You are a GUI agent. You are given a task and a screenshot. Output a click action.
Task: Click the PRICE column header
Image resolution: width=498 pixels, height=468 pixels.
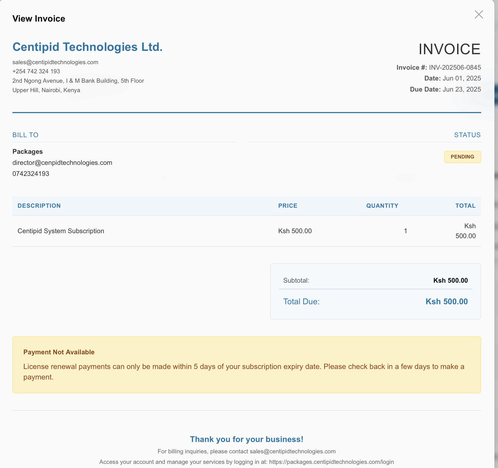tap(287, 206)
